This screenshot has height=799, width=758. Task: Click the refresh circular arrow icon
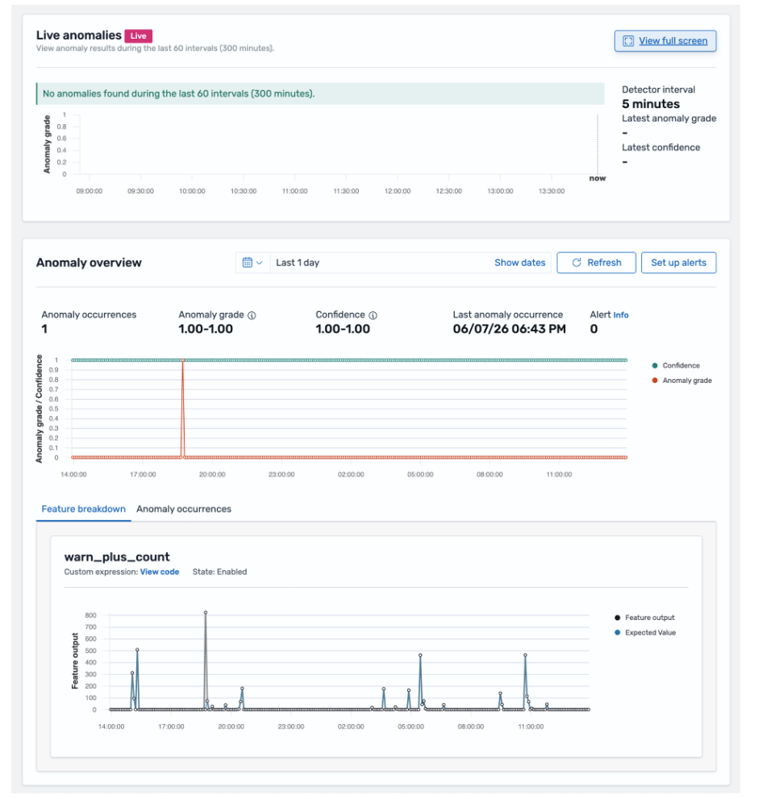pos(577,262)
